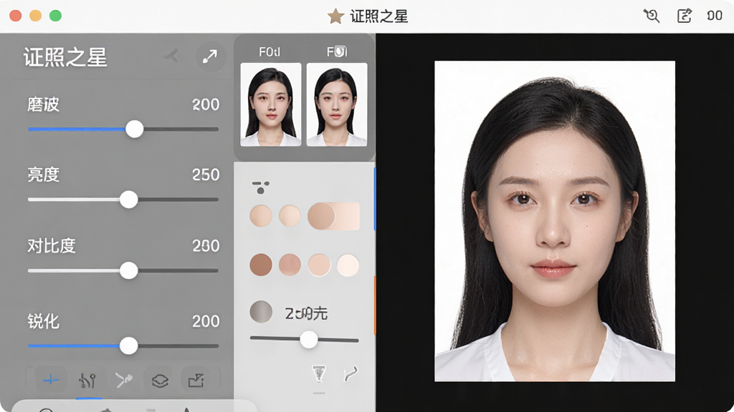Pick the light peach swatch in second row
Screen dimensions: 734x412
click(319, 265)
